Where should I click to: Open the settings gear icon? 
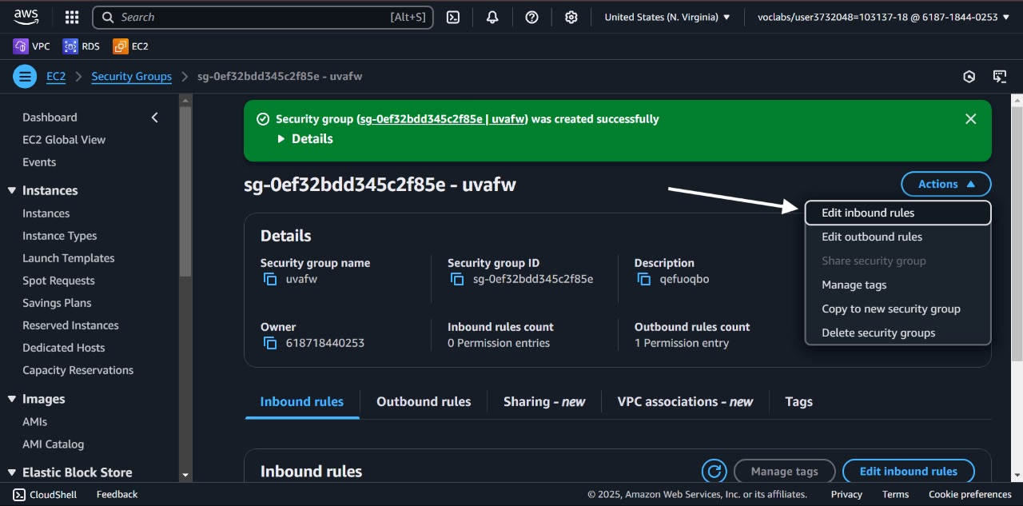click(x=571, y=17)
